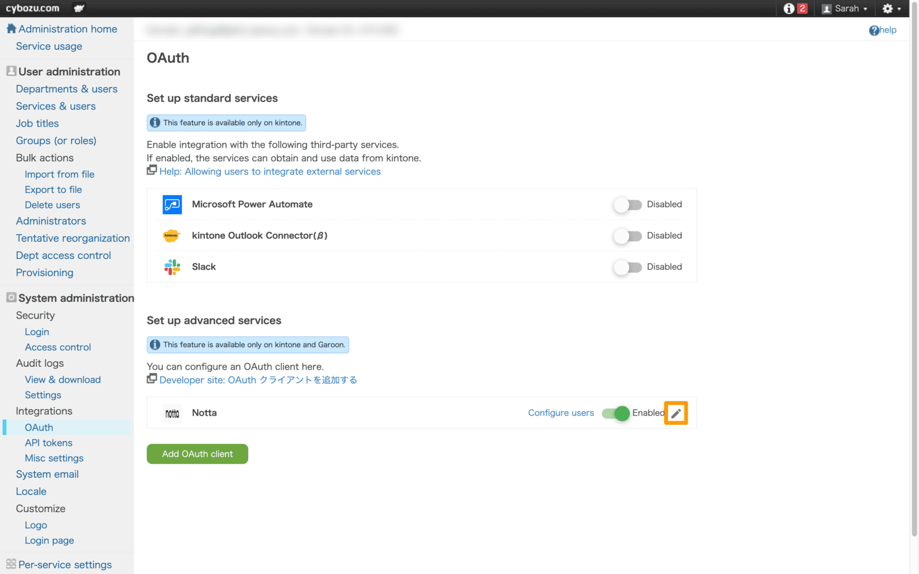Open Dept access control
919x574 pixels.
64,255
